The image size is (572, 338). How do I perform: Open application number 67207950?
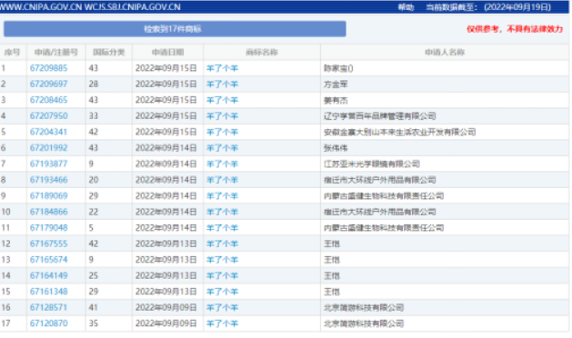coord(49,116)
